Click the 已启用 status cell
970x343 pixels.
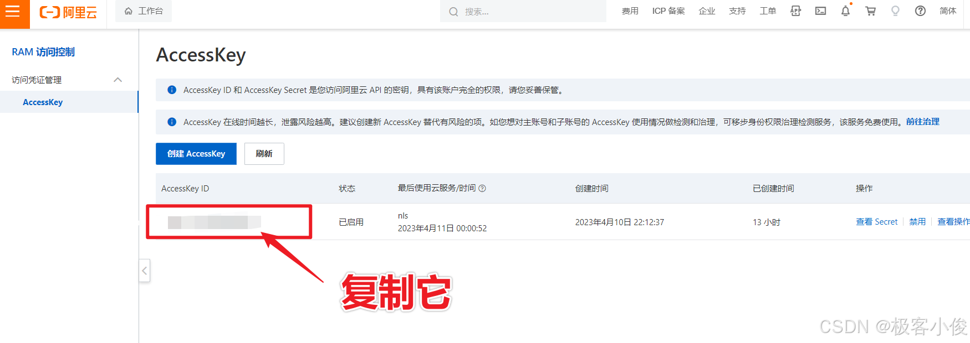point(351,222)
